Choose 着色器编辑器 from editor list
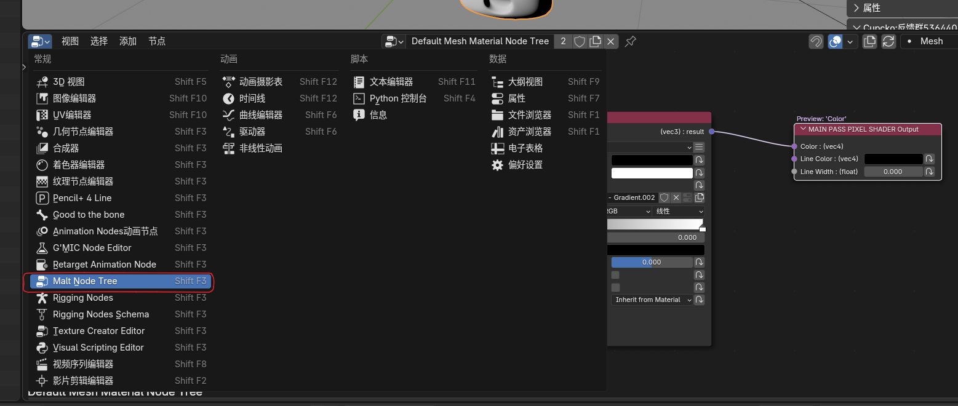Screen dimensions: 958x406 tap(78, 165)
